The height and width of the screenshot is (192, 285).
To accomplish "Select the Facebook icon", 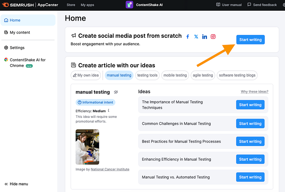I will click(x=188, y=37).
